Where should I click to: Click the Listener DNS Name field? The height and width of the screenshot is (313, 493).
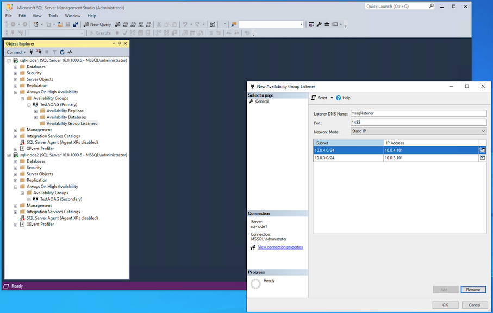tap(419, 113)
